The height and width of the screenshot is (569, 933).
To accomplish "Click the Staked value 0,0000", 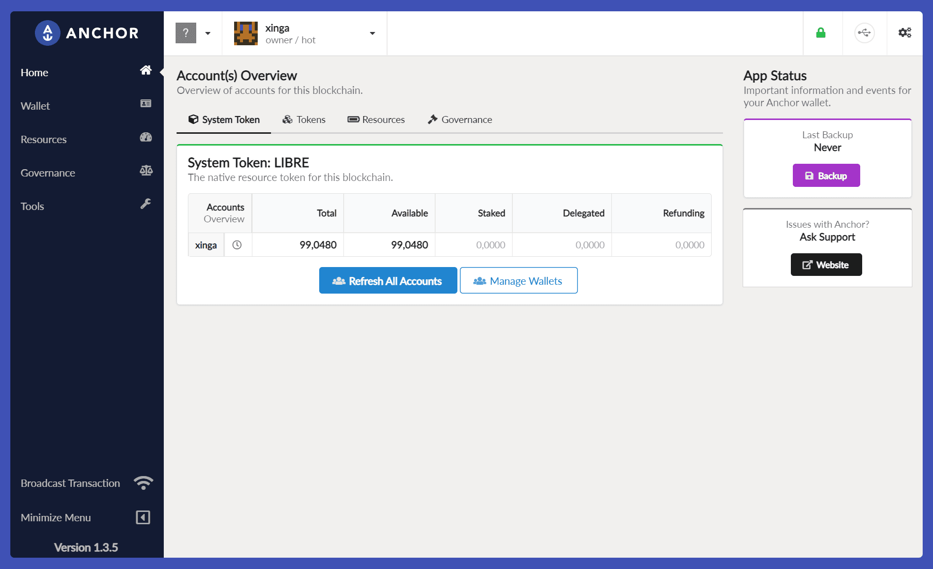I will 490,245.
